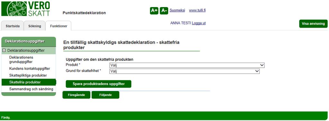The image size is (329, 121).
Task: Click the 'Produkt *' field label
Action: pyautogui.click(x=73, y=65)
